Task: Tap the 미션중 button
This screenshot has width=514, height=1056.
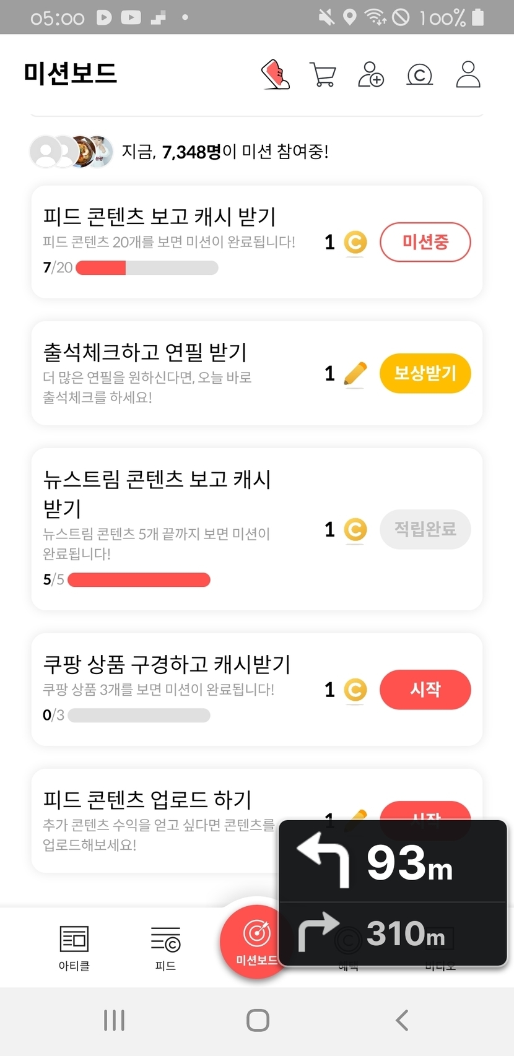Action: [425, 242]
